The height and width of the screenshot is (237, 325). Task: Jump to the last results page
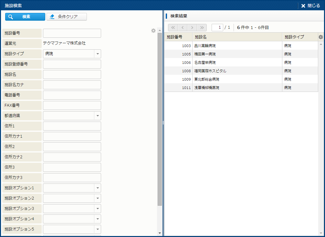[x=202, y=28]
